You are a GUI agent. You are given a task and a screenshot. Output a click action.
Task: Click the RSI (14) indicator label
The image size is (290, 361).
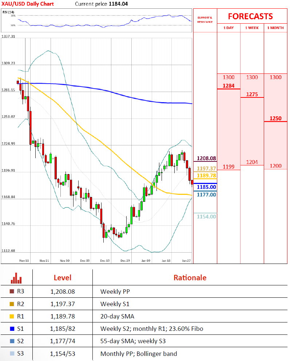tap(8, 12)
